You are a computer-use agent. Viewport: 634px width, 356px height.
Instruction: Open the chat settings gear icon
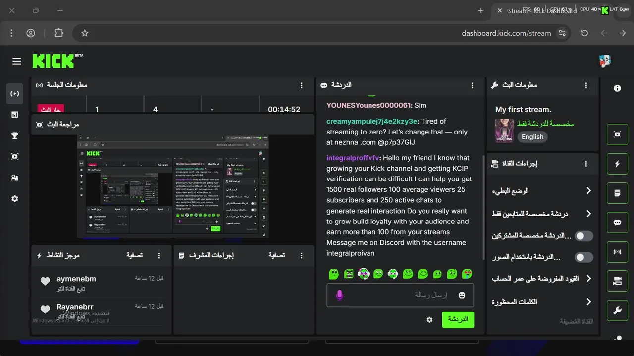[429, 319]
